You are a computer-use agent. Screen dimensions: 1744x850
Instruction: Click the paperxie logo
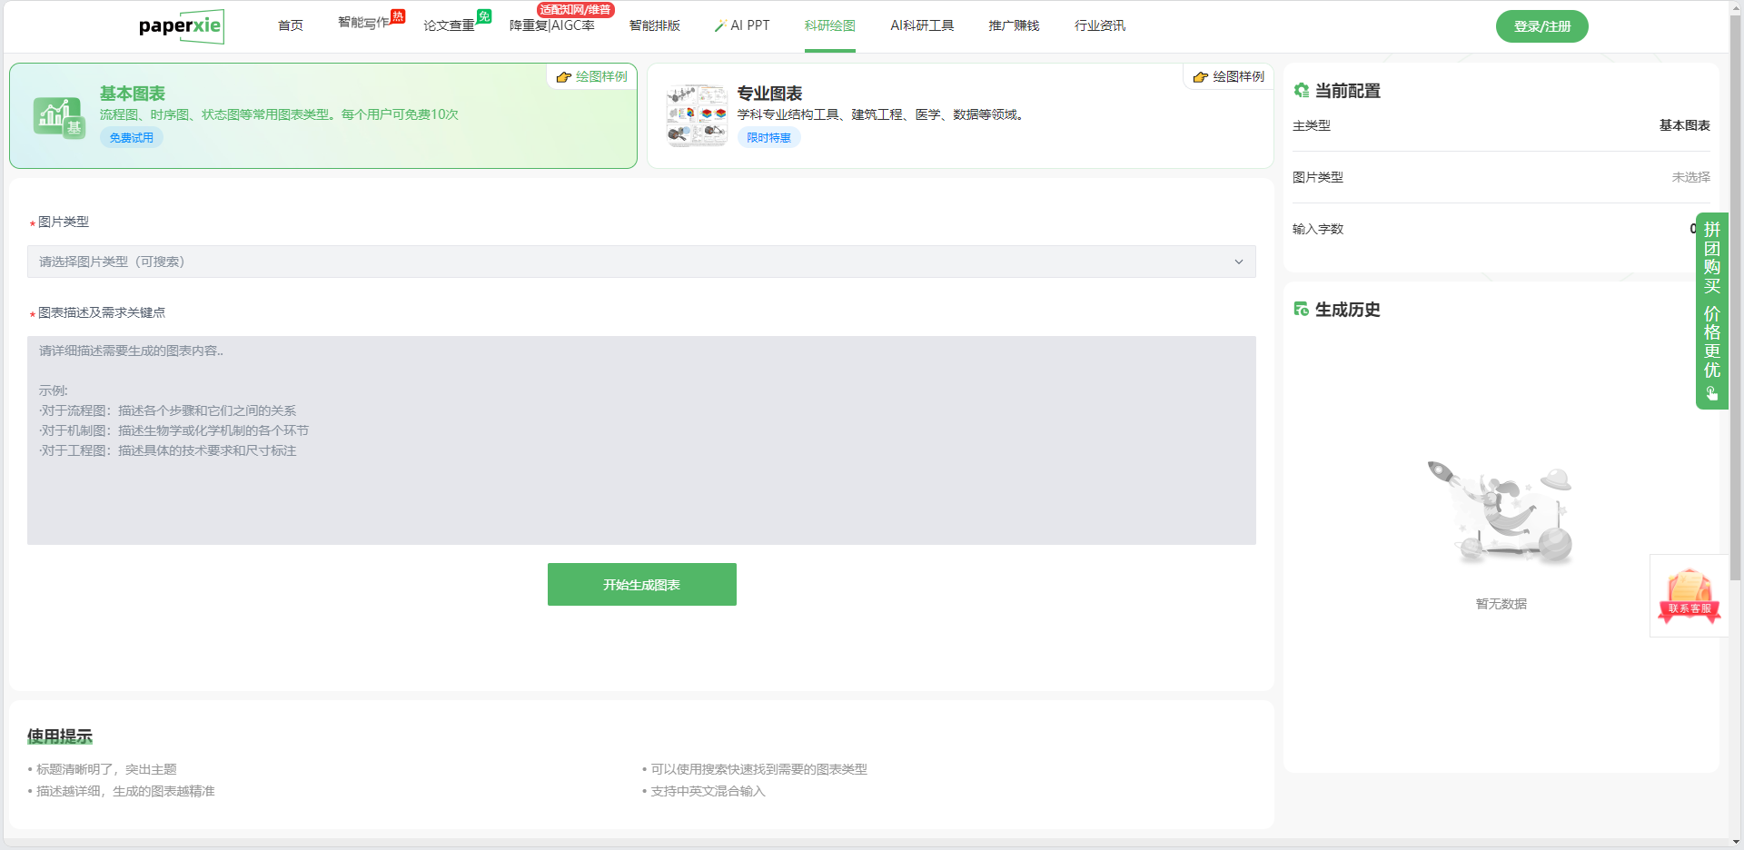click(181, 26)
